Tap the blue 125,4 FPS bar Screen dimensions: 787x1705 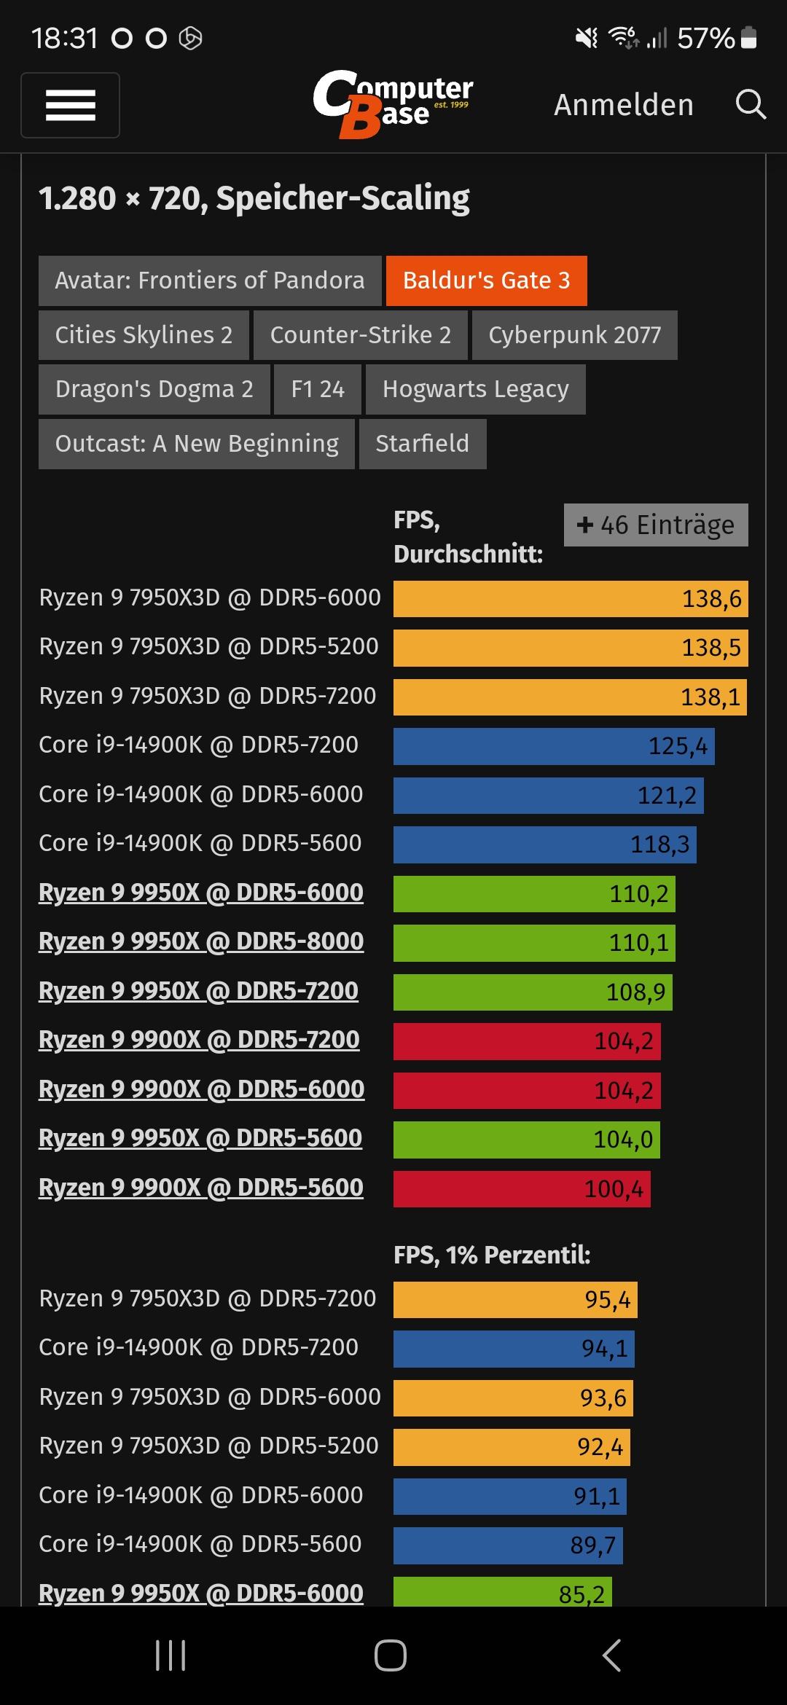tap(554, 746)
